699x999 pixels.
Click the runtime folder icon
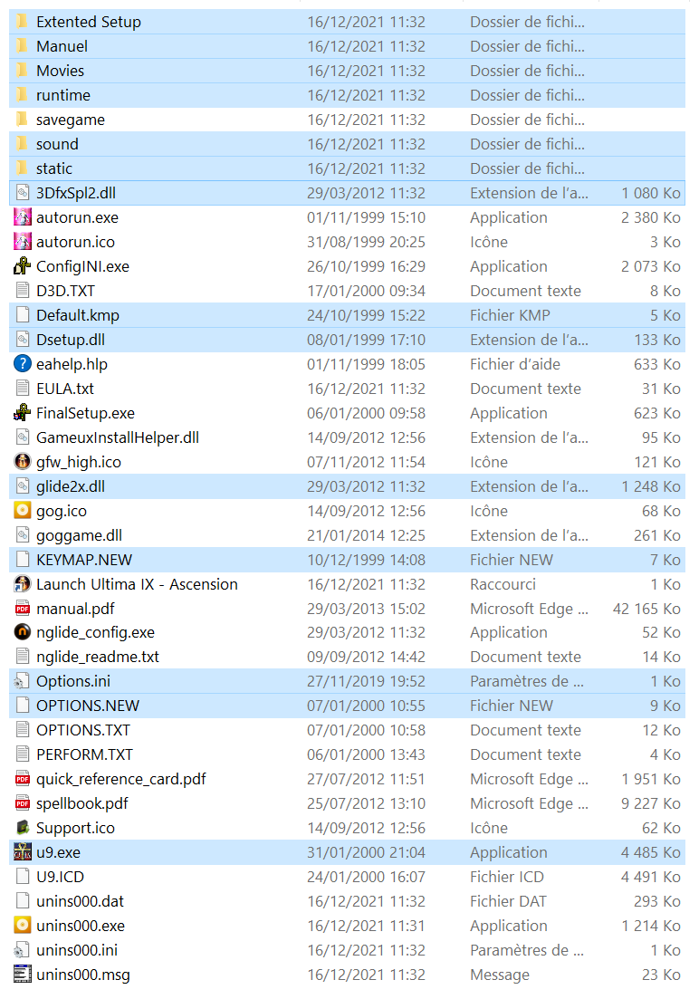23,95
